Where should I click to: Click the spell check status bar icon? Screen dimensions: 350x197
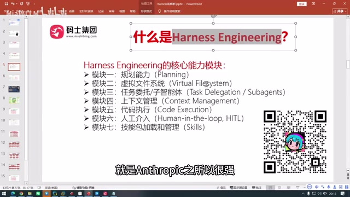coord(39,188)
